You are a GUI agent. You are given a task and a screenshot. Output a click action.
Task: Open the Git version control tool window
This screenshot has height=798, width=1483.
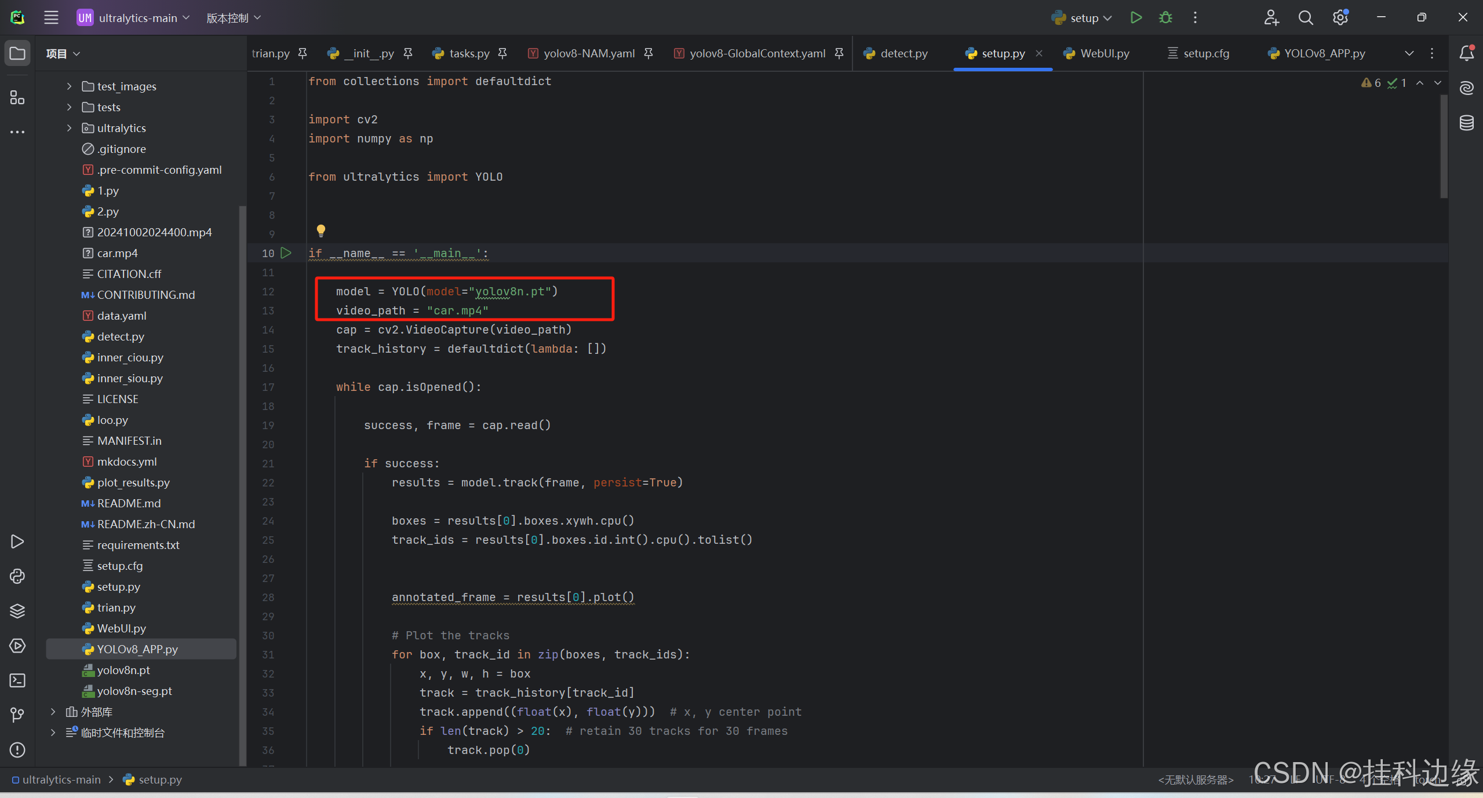point(17,715)
